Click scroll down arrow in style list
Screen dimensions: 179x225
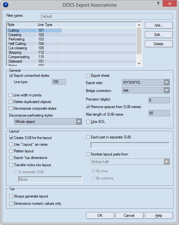tap(139, 63)
